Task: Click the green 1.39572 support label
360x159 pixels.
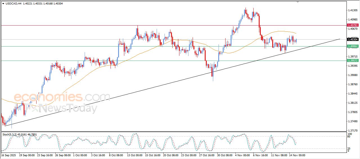Action: tap(353, 61)
